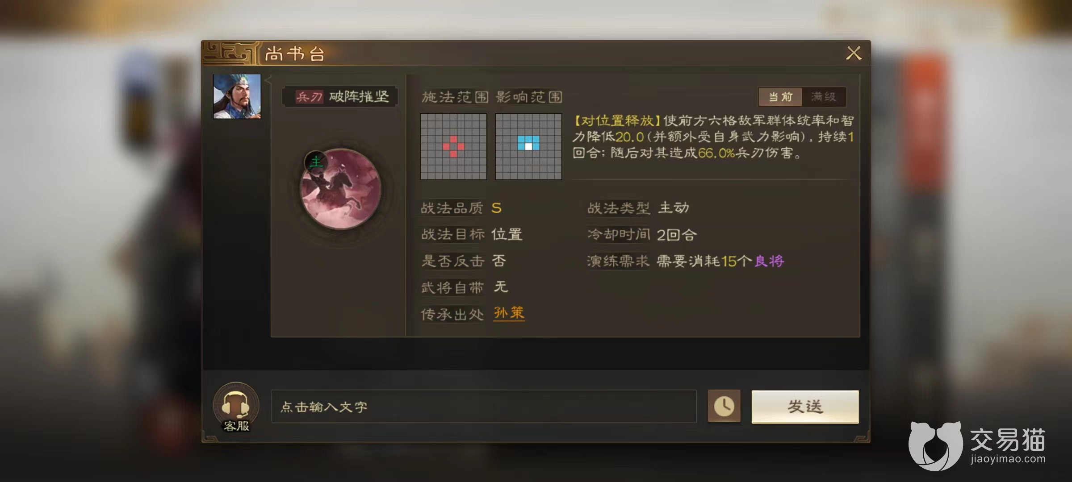The image size is (1072, 482).
Task: Open the 孙策 inheritance source link
Action: [509, 313]
